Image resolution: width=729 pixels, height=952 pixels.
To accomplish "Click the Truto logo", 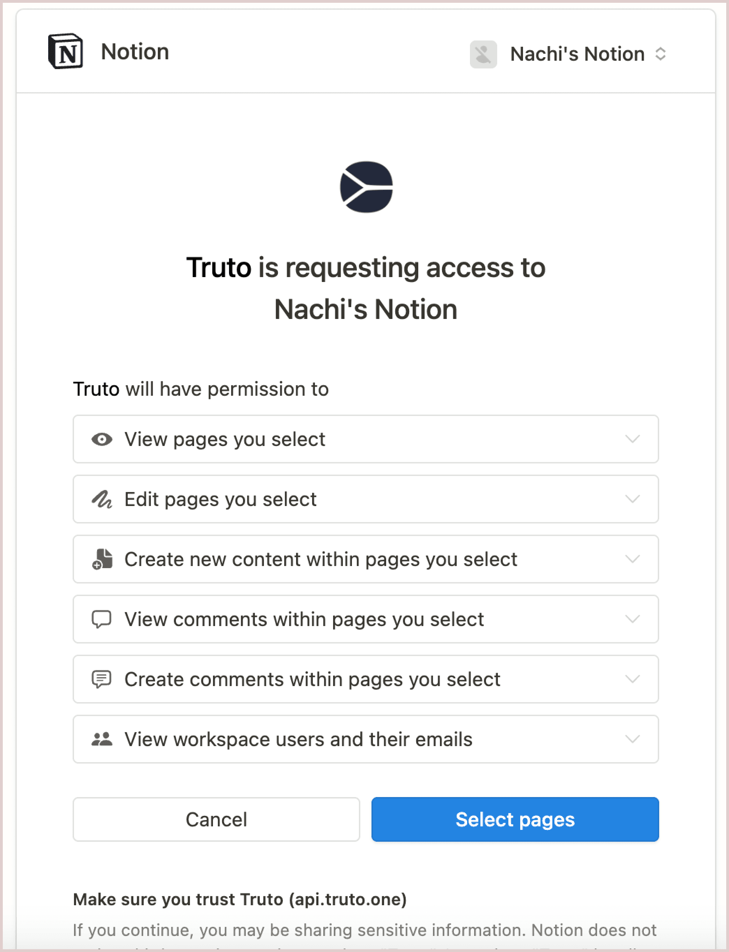I will (x=366, y=186).
